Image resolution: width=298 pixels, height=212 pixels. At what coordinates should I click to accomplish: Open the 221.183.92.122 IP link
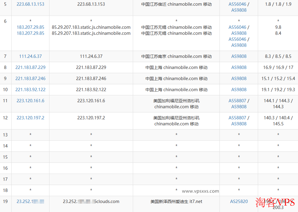[30, 89]
